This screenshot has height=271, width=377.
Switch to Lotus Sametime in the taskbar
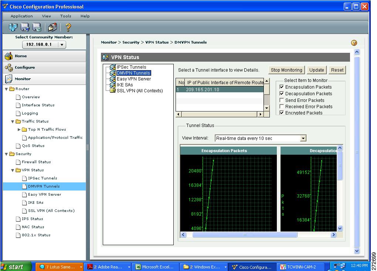coord(60,267)
